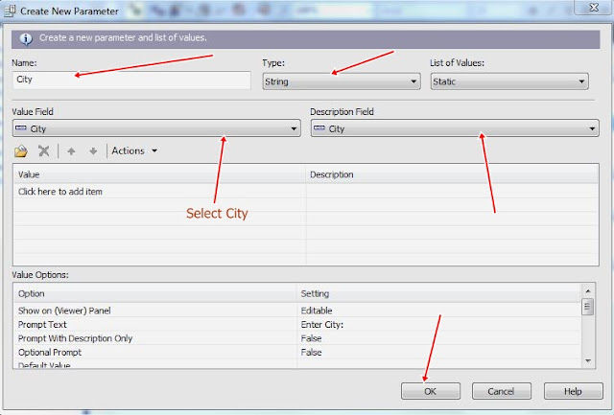Screen dimensions: 614x415
Task: Open the Actions dropdown menu
Action: point(134,150)
